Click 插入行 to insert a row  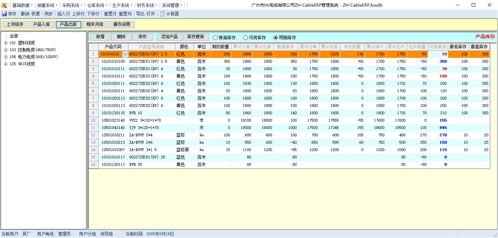click(63, 14)
